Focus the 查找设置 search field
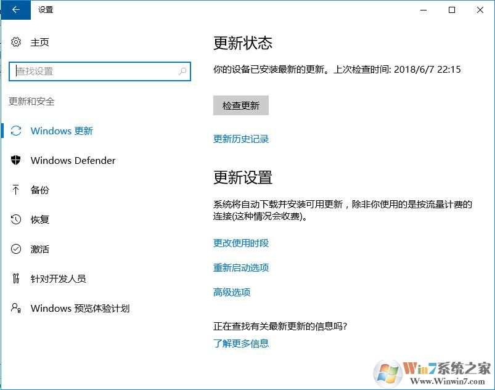495x390 pixels. [92, 71]
